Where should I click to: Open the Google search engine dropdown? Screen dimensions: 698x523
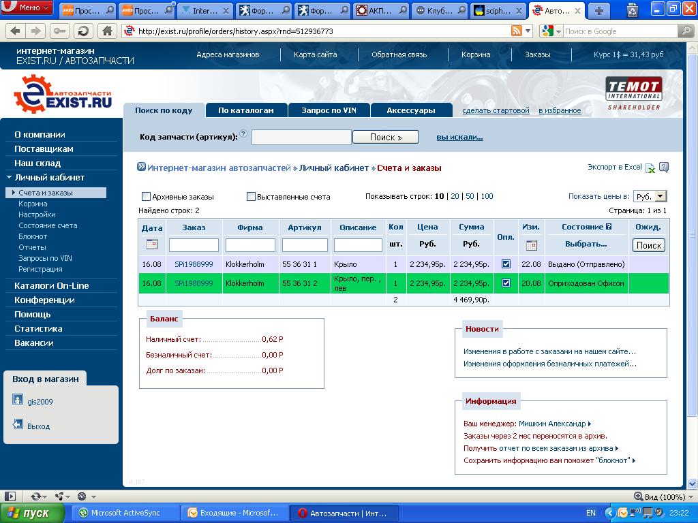pos(551,31)
